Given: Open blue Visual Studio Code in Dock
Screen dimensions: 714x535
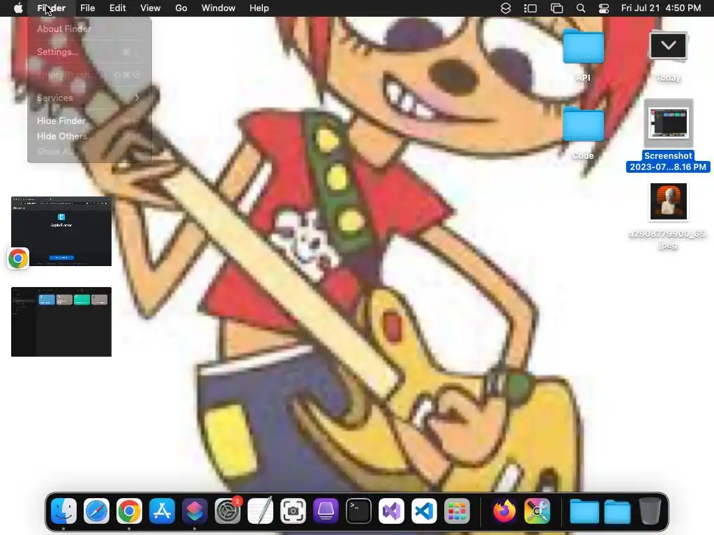Looking at the screenshot, I should [x=425, y=511].
